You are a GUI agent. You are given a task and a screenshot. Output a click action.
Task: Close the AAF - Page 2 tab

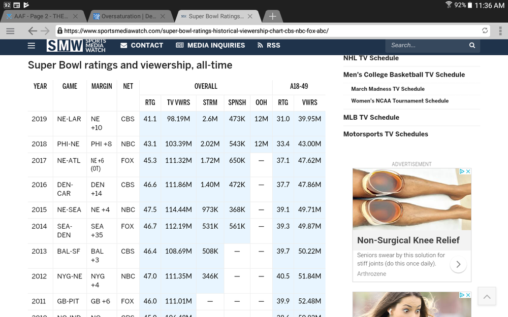(76, 16)
